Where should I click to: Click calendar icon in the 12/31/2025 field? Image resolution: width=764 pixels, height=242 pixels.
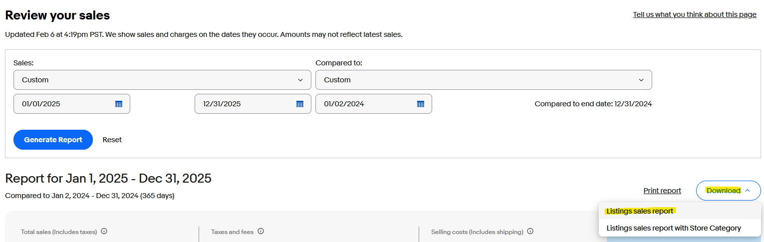click(x=300, y=104)
